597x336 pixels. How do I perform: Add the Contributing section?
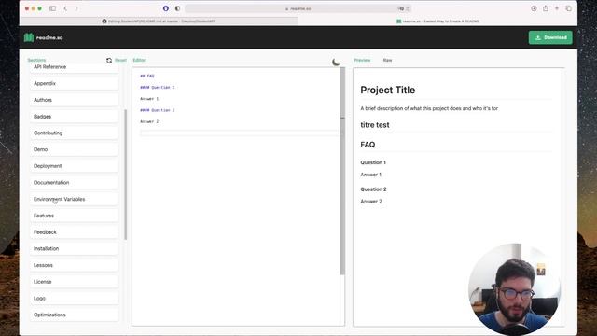click(75, 133)
